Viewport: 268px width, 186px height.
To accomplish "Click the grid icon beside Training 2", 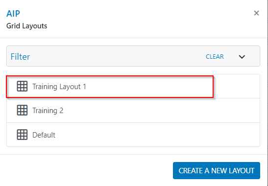I will tap(22, 110).
